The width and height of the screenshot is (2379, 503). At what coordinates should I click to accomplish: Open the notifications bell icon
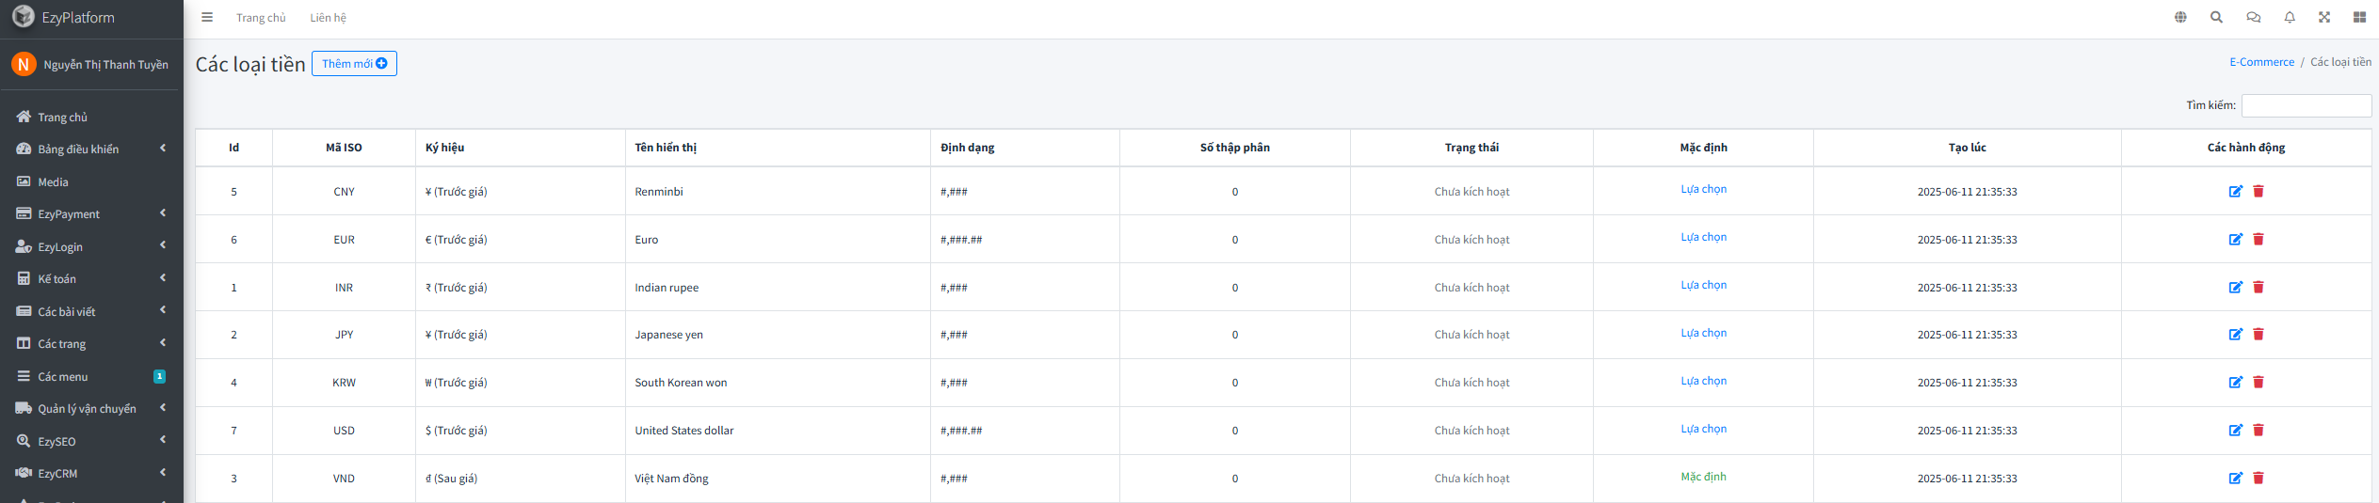coord(2290,17)
